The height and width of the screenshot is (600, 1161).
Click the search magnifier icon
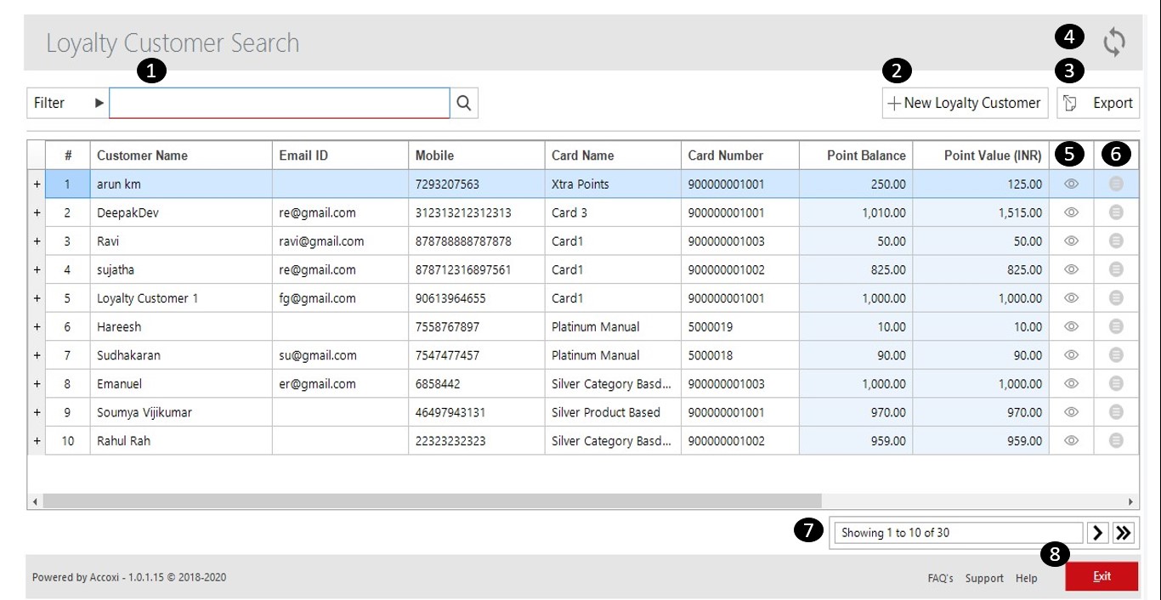click(x=464, y=103)
